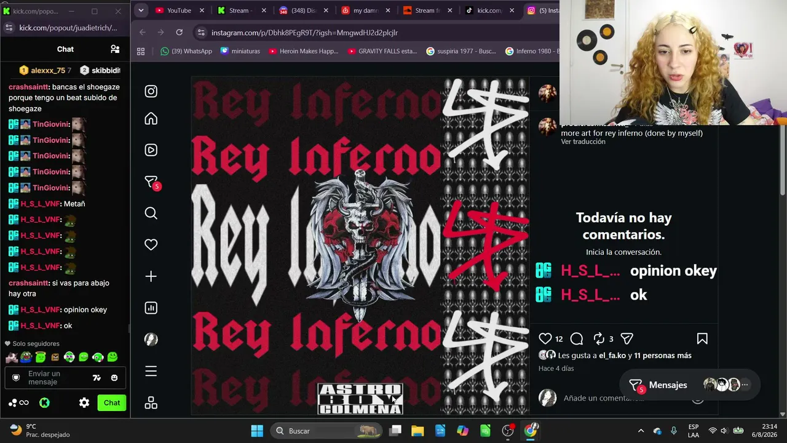This screenshot has height=443, width=787.
Task: Switch to the (348) Discord tab
Action: click(x=303, y=10)
